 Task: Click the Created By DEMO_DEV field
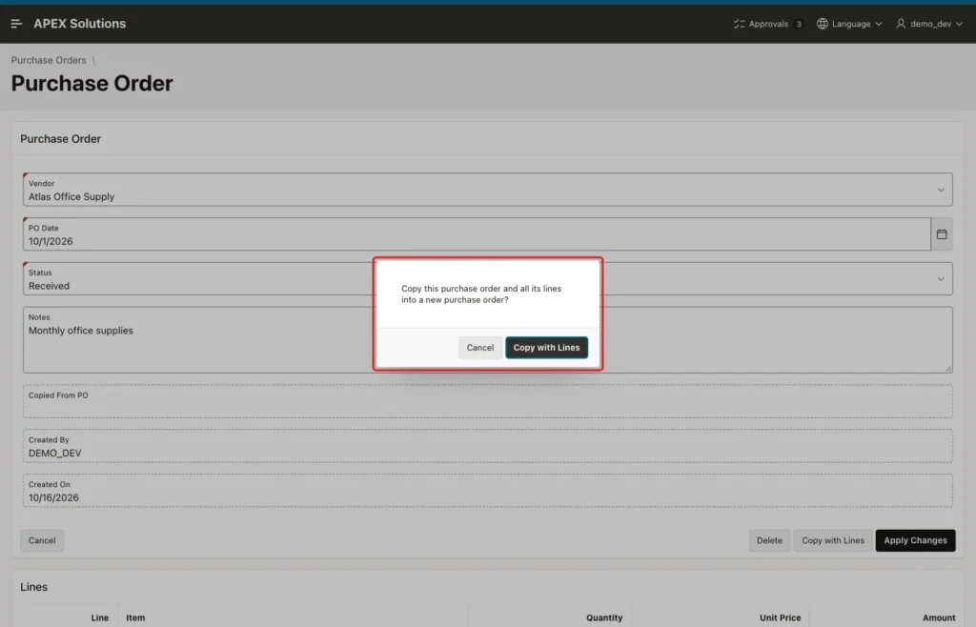point(487,446)
